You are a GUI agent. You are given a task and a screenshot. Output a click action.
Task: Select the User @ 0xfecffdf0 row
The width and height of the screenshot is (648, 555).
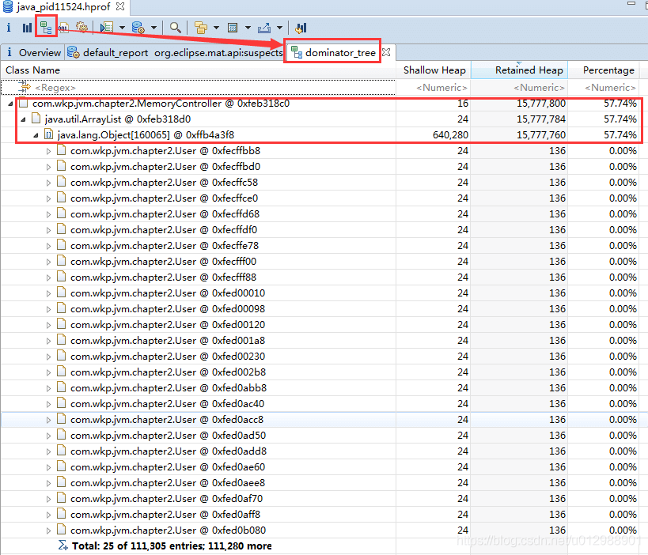(320, 229)
